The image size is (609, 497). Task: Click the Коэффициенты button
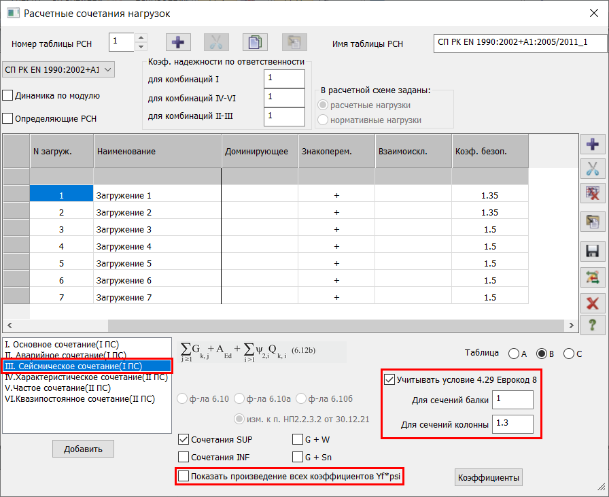(x=488, y=478)
